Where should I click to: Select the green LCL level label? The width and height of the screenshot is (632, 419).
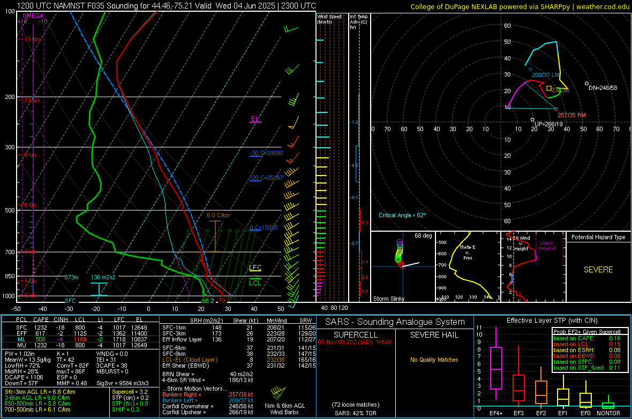tap(255, 283)
